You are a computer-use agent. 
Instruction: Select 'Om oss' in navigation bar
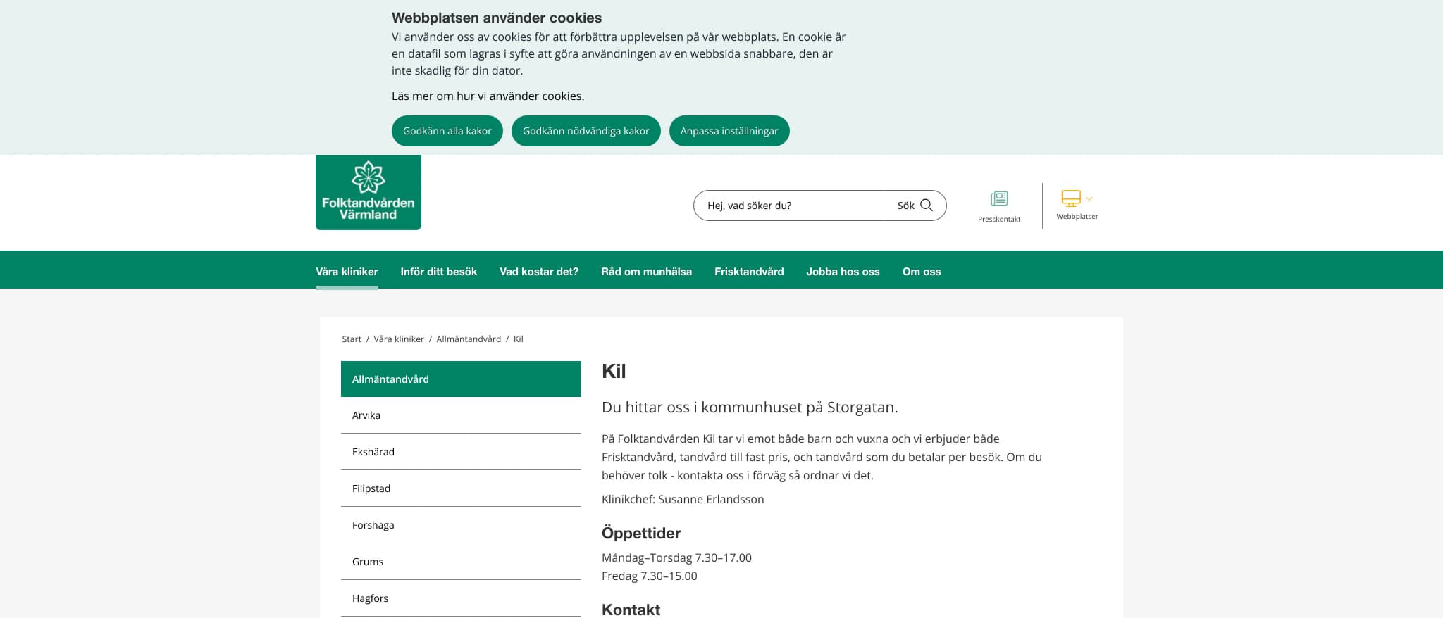click(922, 272)
